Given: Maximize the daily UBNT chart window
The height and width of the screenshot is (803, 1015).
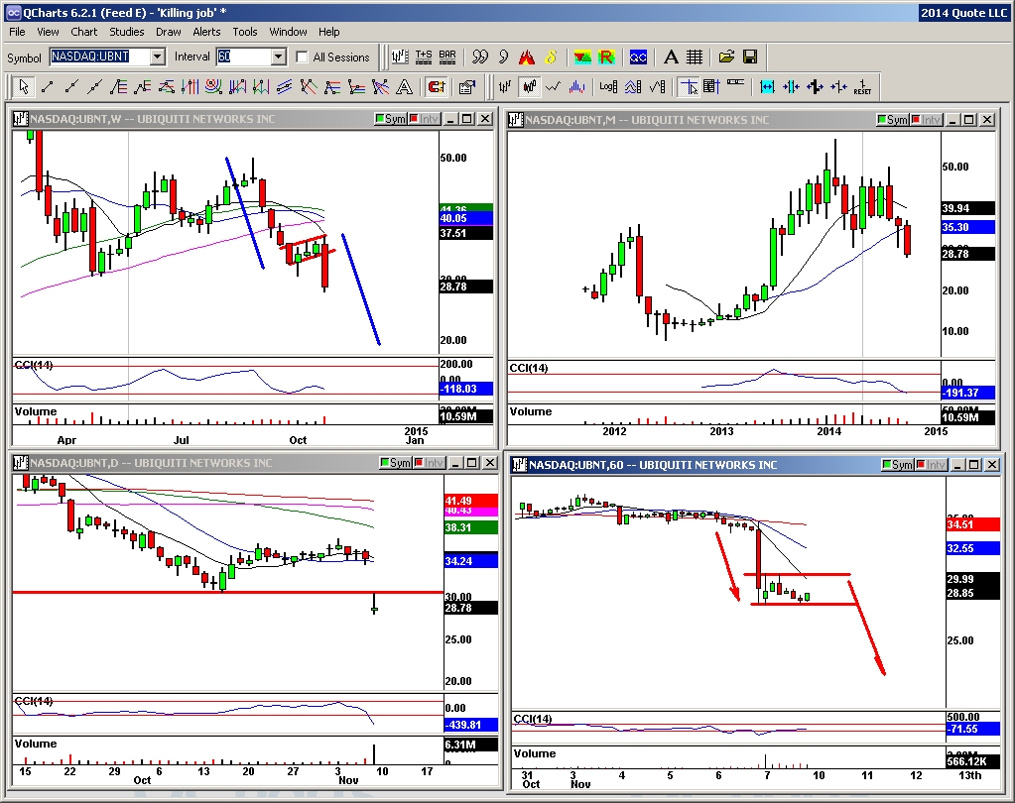Looking at the screenshot, I should (x=472, y=463).
